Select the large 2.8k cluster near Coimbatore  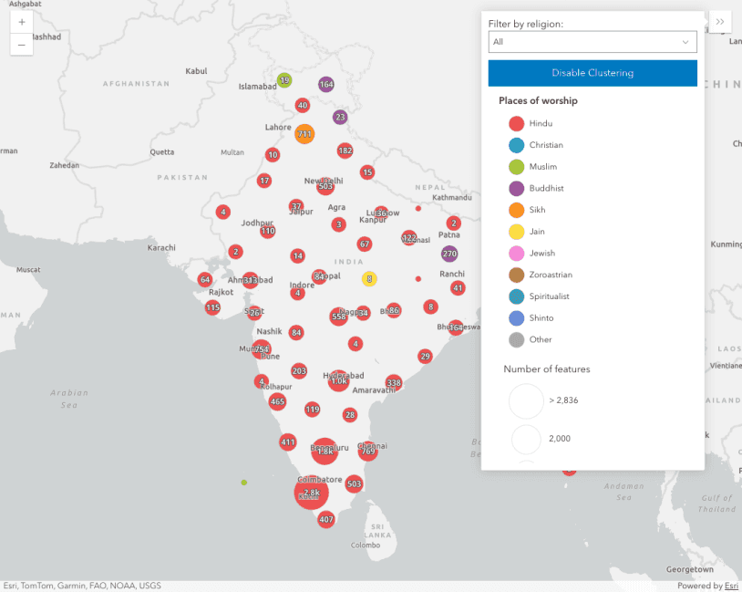pyautogui.click(x=311, y=493)
